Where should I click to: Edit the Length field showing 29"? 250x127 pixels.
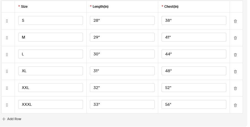[122, 37]
